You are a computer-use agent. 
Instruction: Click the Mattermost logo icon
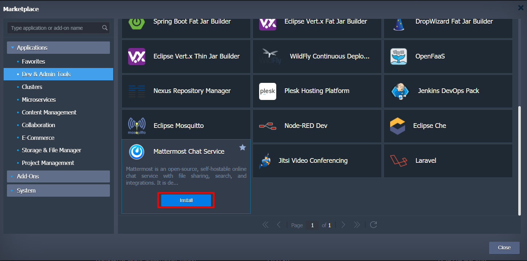click(x=136, y=152)
